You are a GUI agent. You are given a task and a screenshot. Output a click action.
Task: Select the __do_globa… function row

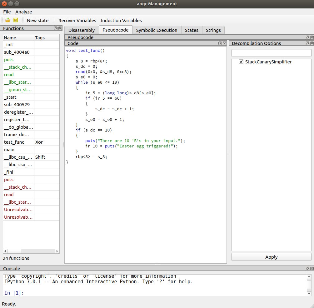(31, 127)
